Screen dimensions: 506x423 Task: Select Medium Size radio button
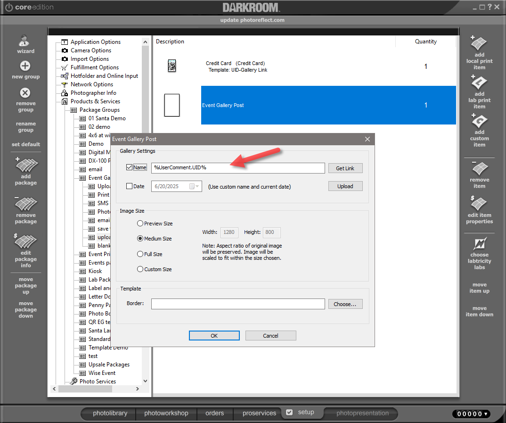coord(140,239)
